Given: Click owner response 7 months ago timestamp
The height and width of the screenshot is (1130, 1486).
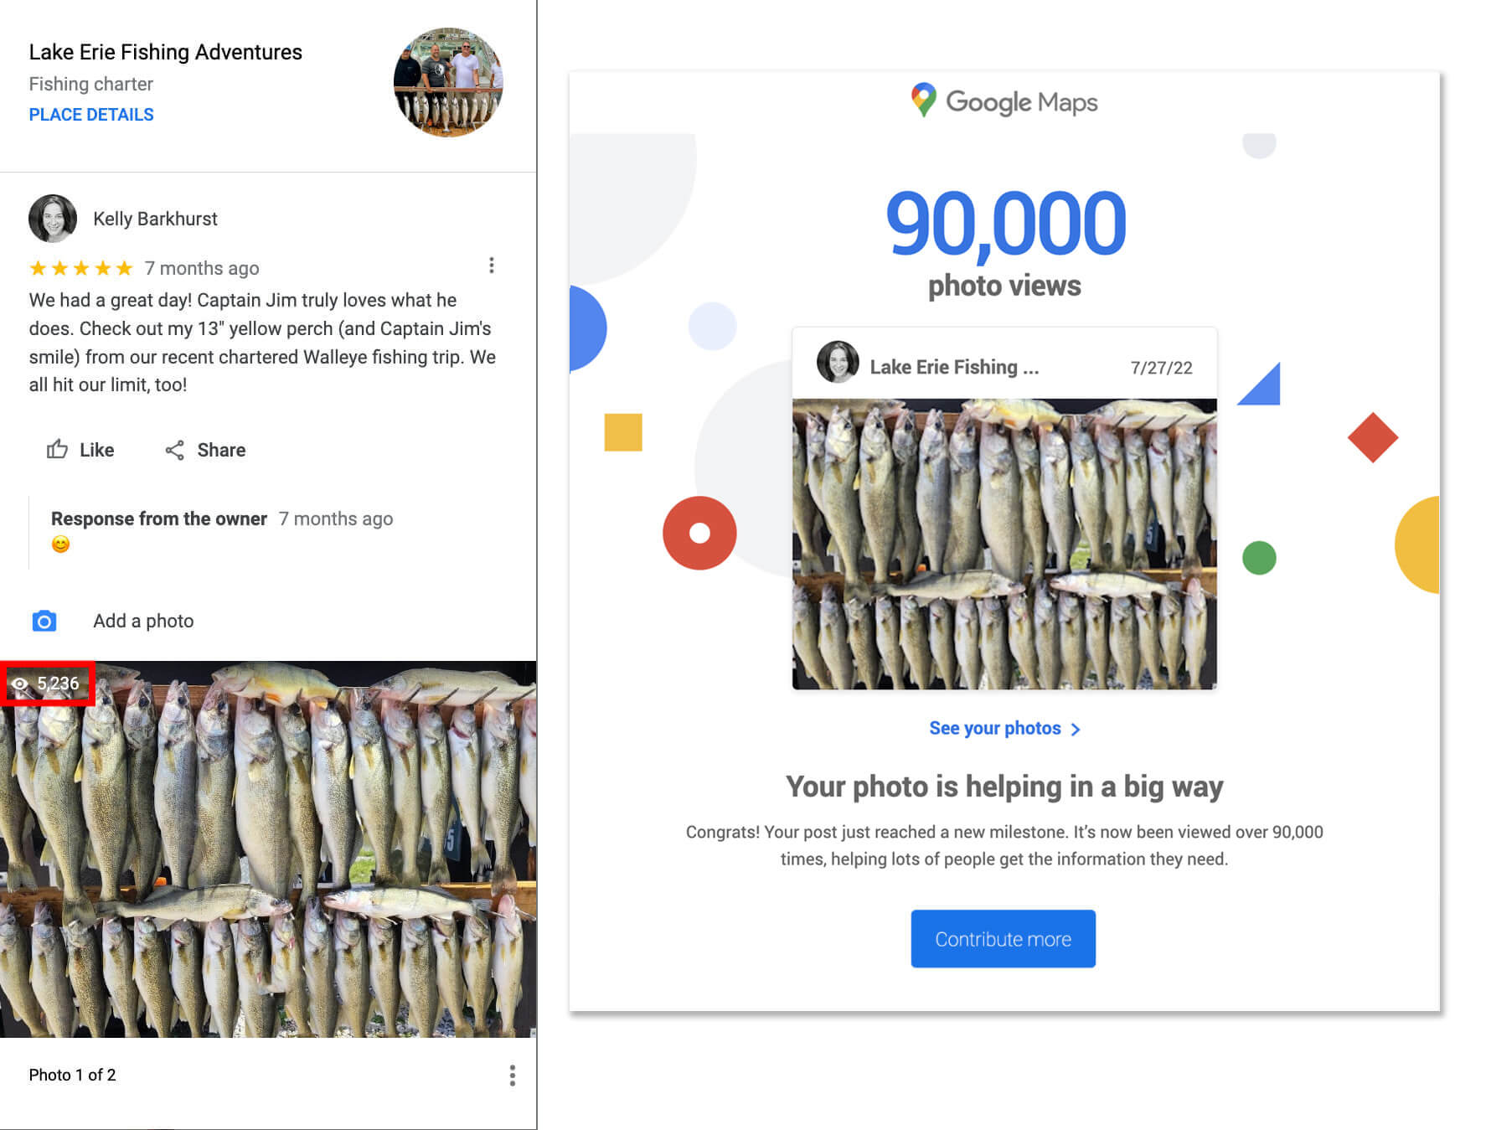Looking at the screenshot, I should click(336, 519).
